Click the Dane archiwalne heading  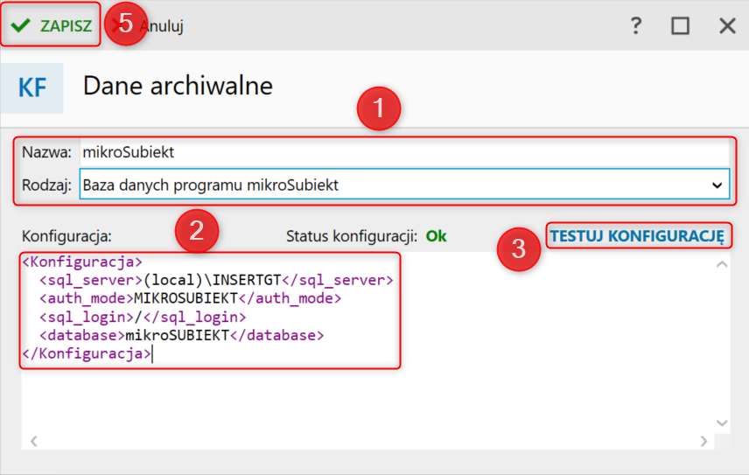178,86
